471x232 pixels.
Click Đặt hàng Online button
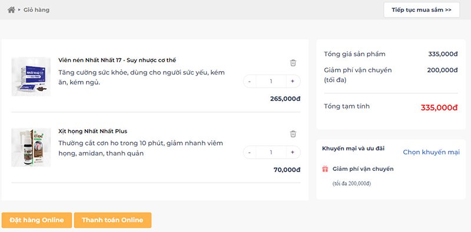(37, 220)
